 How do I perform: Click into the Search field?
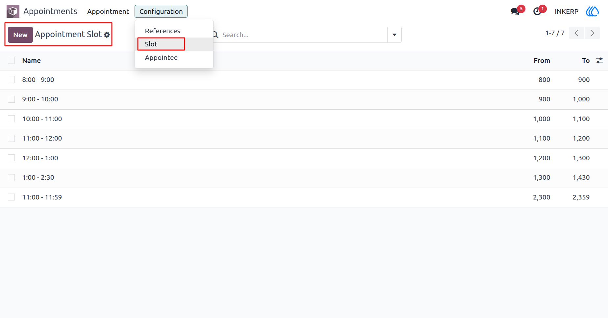[303, 35]
